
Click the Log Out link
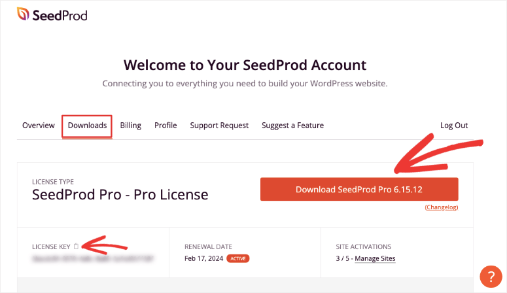point(454,126)
